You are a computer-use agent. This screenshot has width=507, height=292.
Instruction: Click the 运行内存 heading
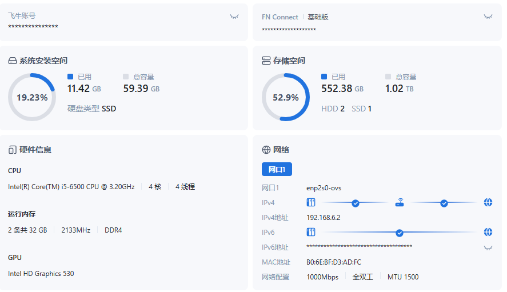coord(22,214)
